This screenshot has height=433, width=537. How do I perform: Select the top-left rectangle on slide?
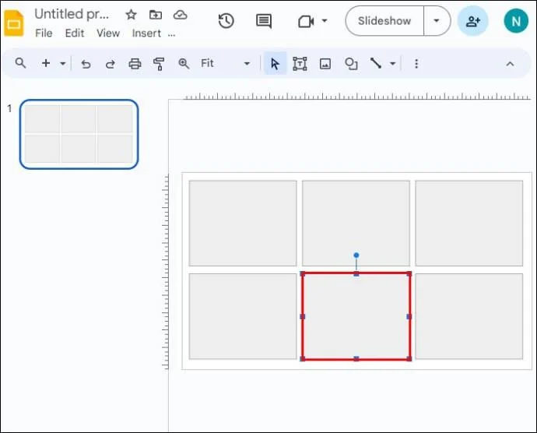(x=243, y=224)
